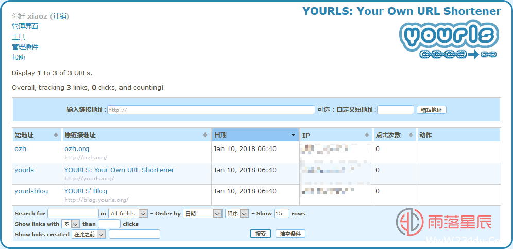
Task: Open the All fields search dropdown
Action: (128, 213)
